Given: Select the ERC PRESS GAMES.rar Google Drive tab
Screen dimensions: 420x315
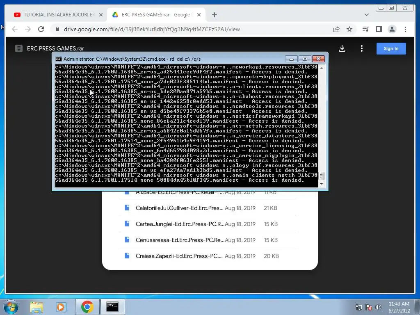Looking at the screenshot, I should point(156,15).
